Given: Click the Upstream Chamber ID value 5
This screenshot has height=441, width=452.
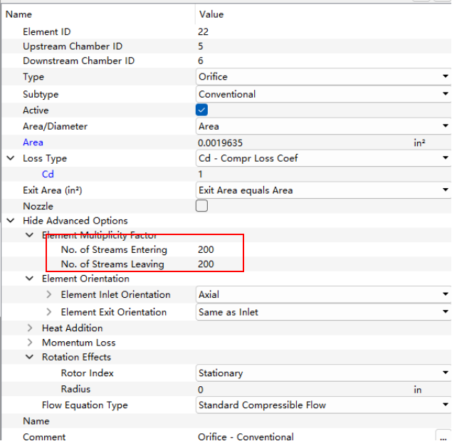Looking at the screenshot, I should (201, 46).
